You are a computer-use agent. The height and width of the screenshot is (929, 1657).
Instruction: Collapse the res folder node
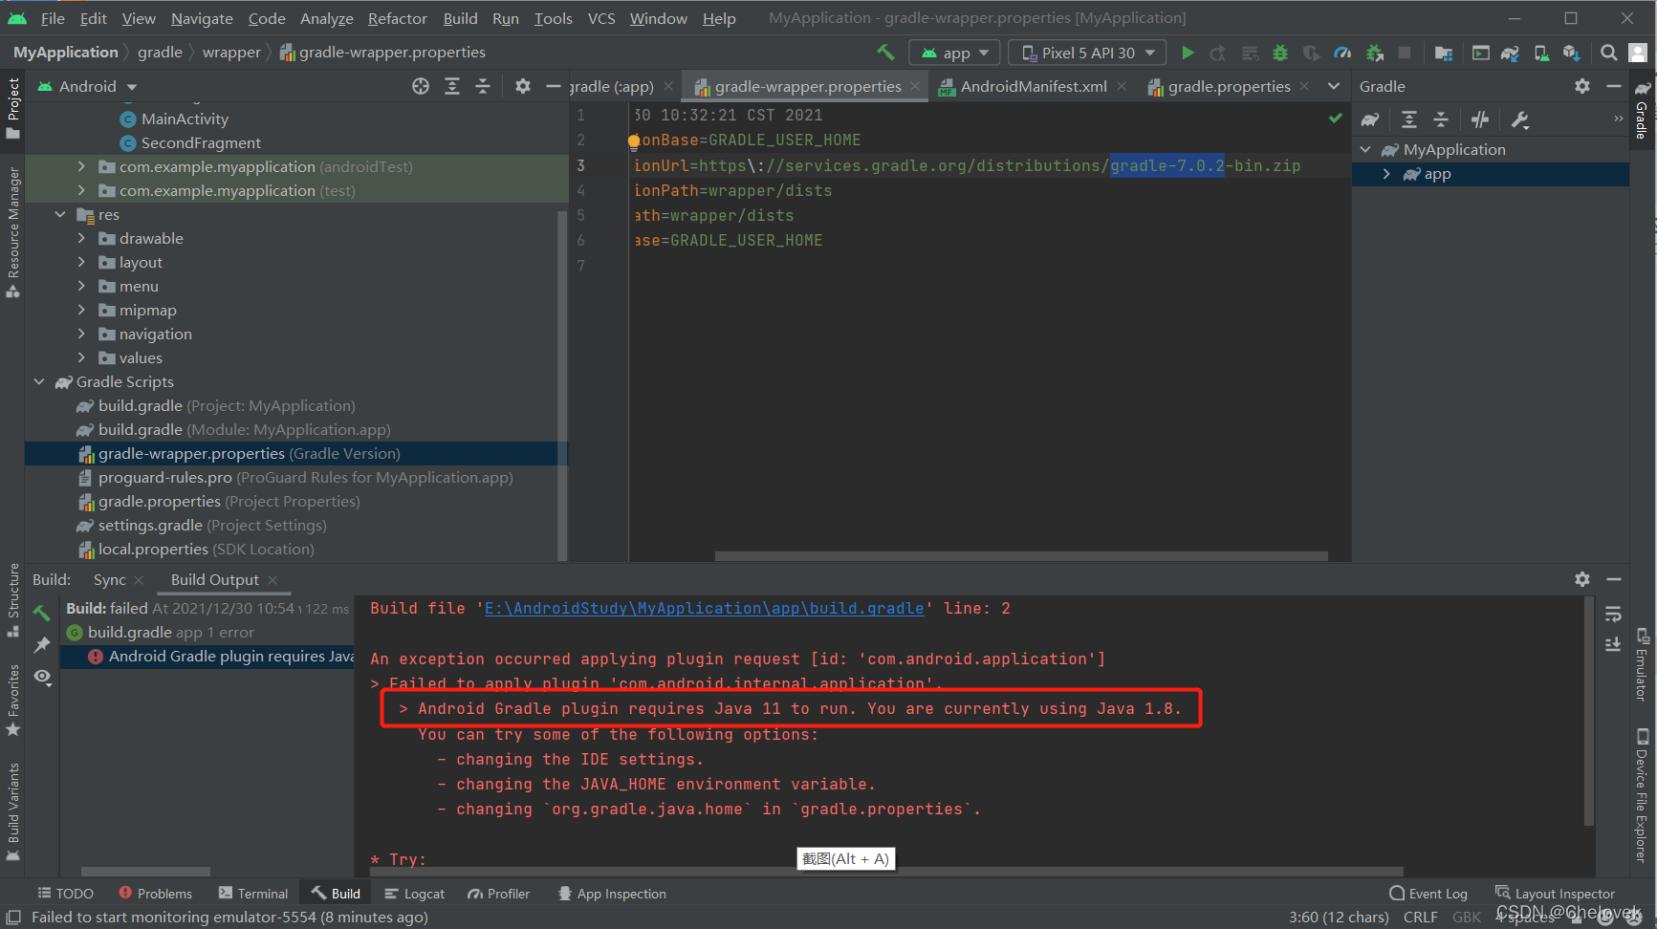(x=60, y=214)
